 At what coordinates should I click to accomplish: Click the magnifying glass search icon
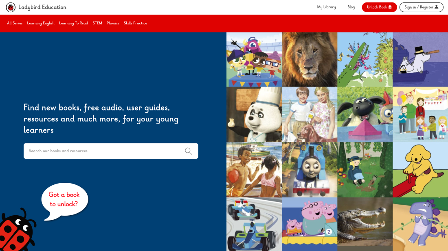188,151
